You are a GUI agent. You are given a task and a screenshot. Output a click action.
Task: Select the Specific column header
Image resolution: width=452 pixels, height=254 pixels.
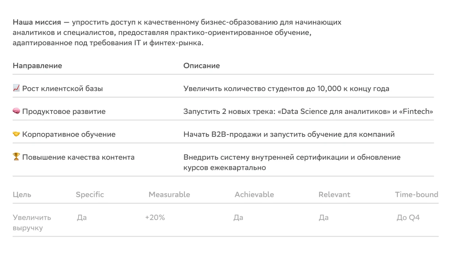(90, 194)
